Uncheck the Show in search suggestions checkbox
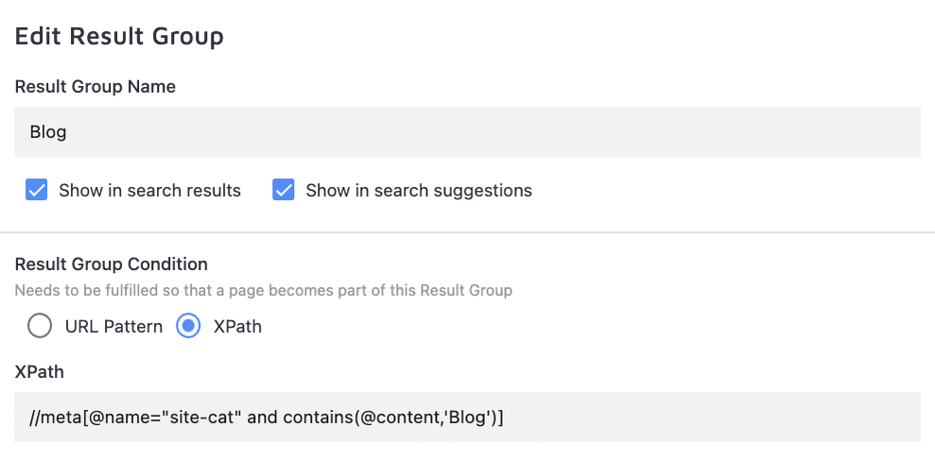 click(x=284, y=190)
